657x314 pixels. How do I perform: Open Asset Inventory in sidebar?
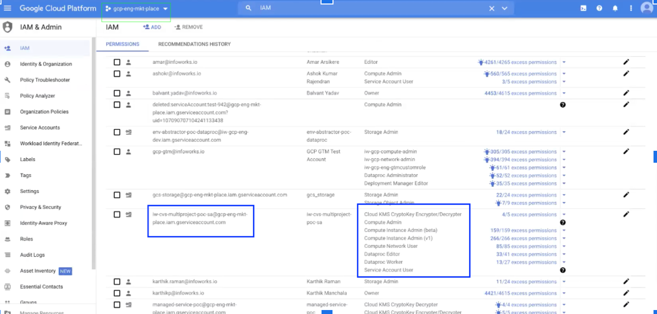pyautogui.click(x=38, y=271)
